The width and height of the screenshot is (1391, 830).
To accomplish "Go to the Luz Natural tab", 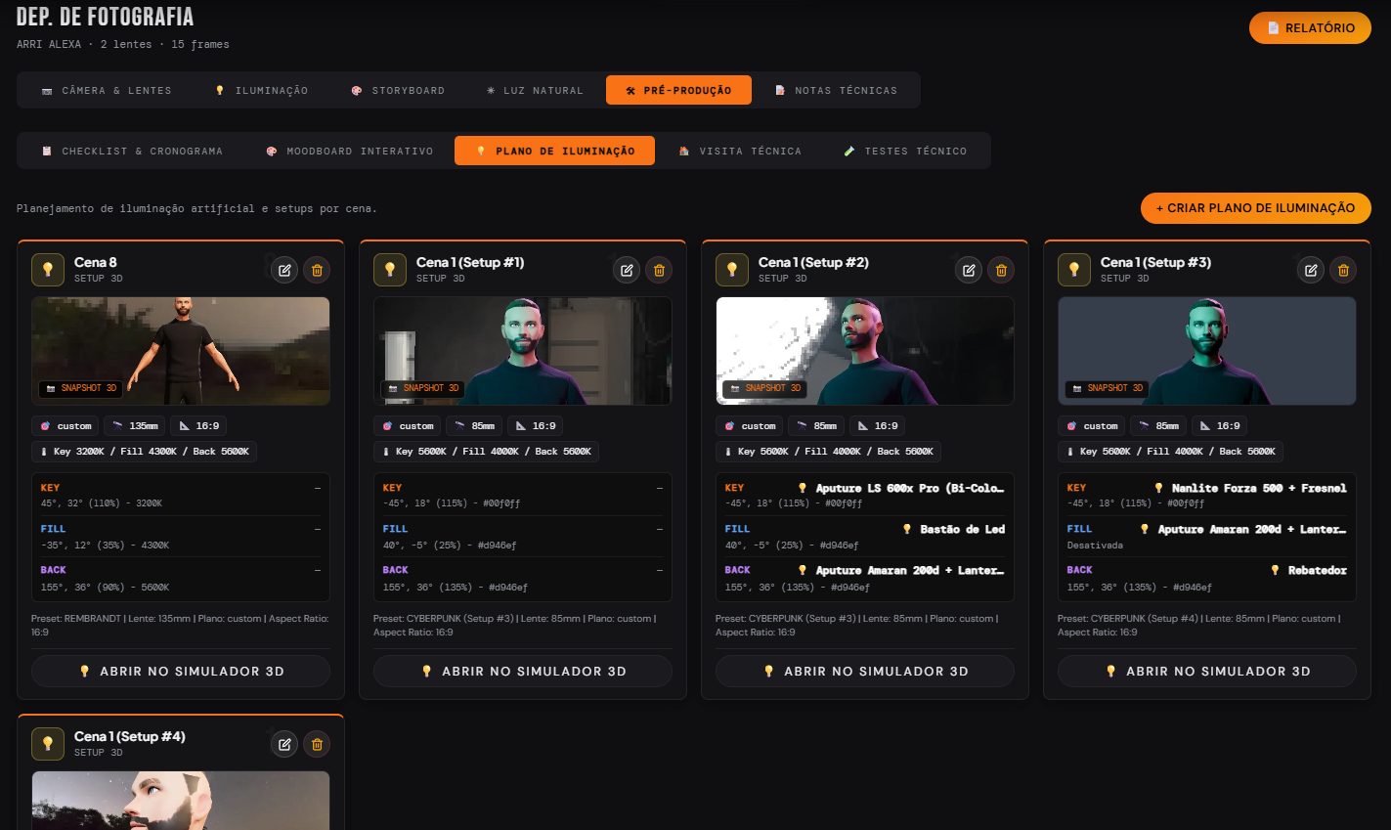I will click(535, 90).
